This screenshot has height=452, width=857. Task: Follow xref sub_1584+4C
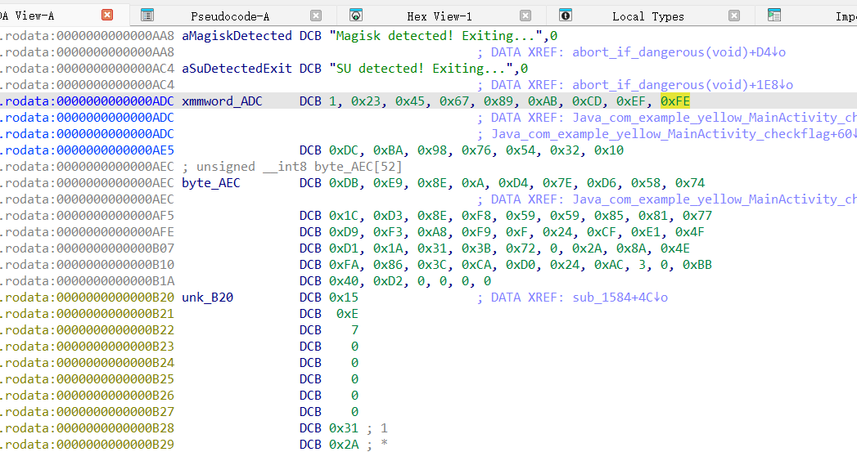[620, 298]
